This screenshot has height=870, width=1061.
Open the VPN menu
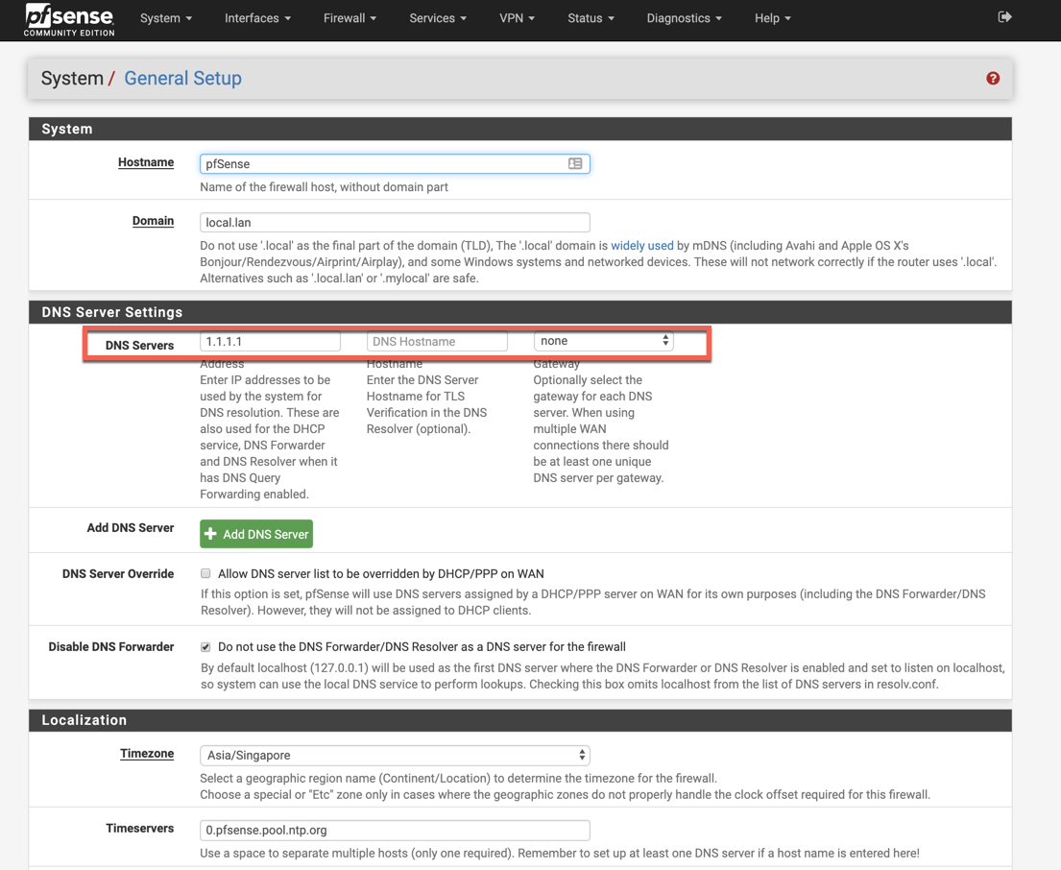click(x=517, y=18)
